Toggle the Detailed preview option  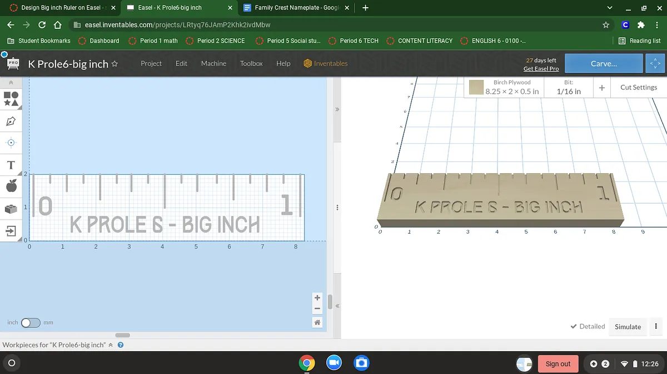(588, 326)
